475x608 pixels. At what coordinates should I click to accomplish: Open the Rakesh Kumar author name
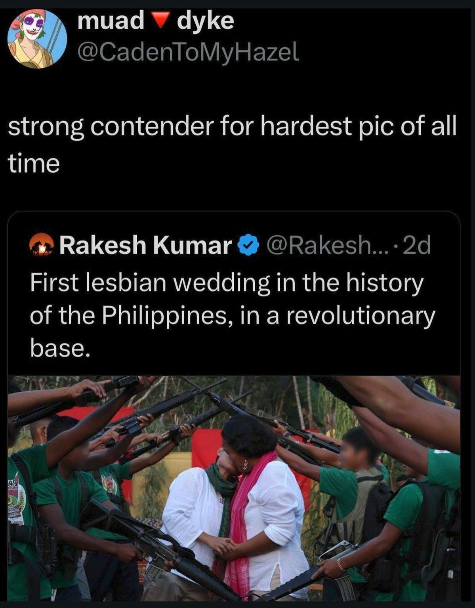point(145,246)
